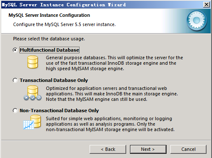Image resolution: width=212 pixels, height=158 pixels.
Task: Click the Transactional Database icon with status badges
Action: [x=32, y=93]
